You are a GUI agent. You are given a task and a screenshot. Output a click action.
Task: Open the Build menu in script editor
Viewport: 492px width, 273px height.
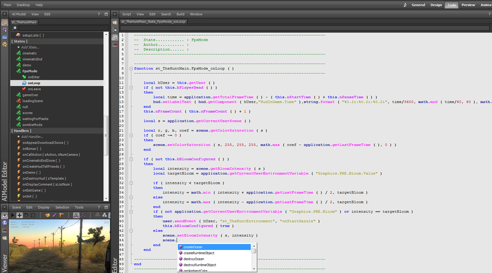180,14
